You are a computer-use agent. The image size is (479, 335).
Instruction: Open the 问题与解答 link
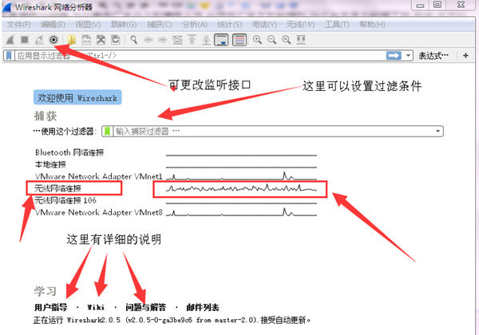146,307
